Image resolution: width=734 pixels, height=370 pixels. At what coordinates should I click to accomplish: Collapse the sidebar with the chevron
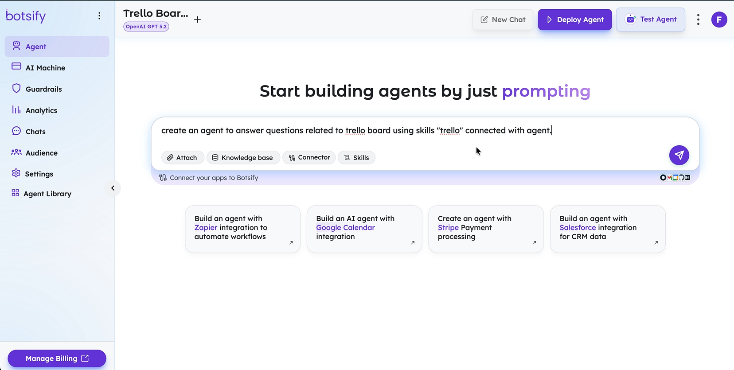pos(113,188)
